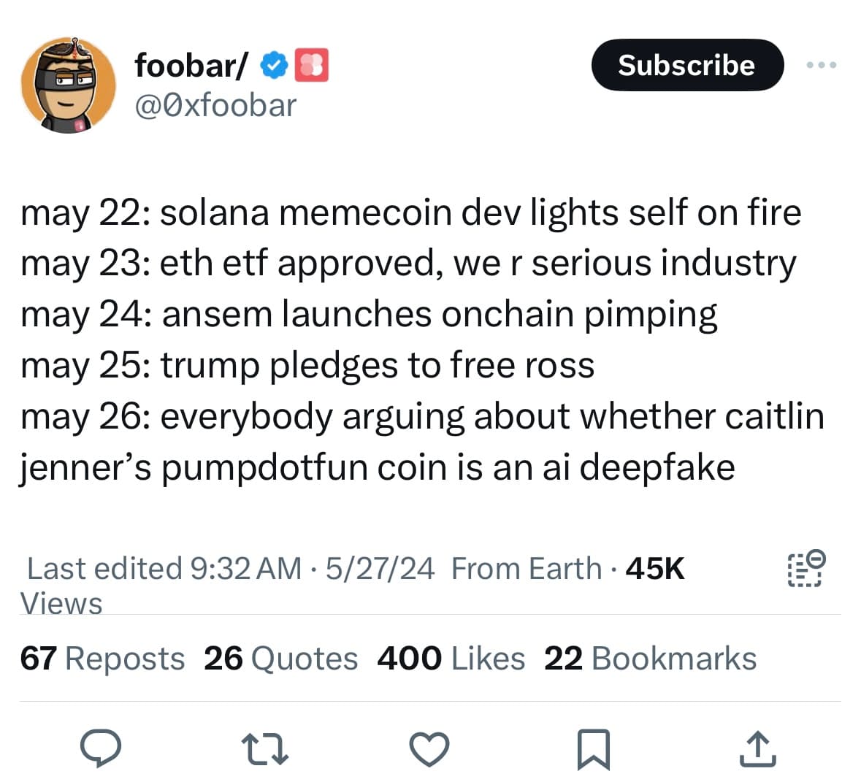Bookmark the tweet using the bookmark icon
This screenshot has width=861, height=782.
point(593,747)
